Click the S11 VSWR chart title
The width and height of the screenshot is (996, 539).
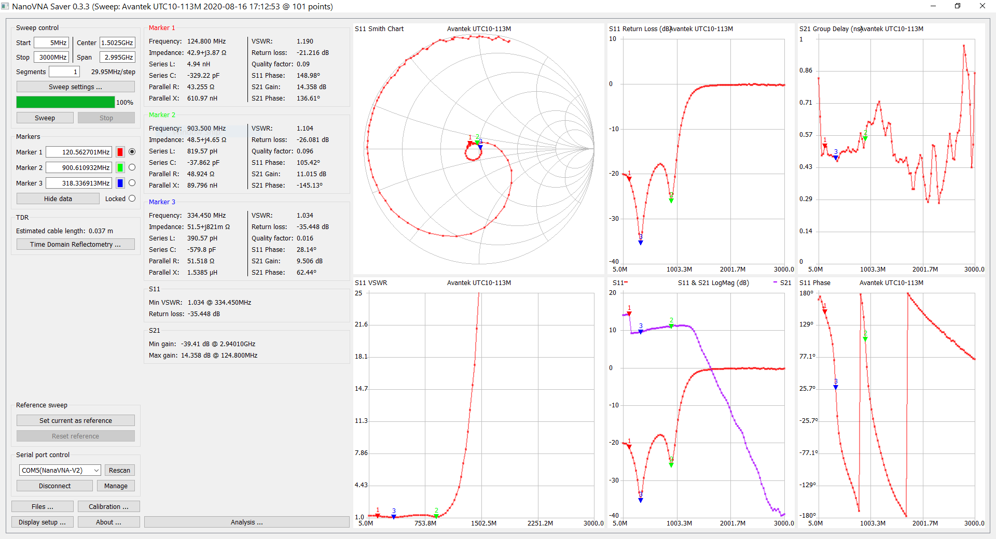371,282
